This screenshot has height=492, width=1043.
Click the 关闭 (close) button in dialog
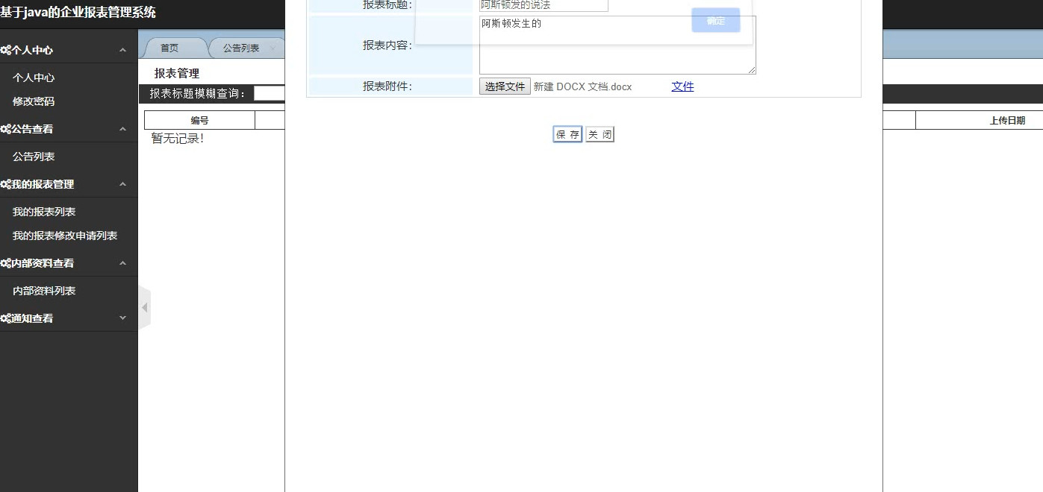coord(600,134)
